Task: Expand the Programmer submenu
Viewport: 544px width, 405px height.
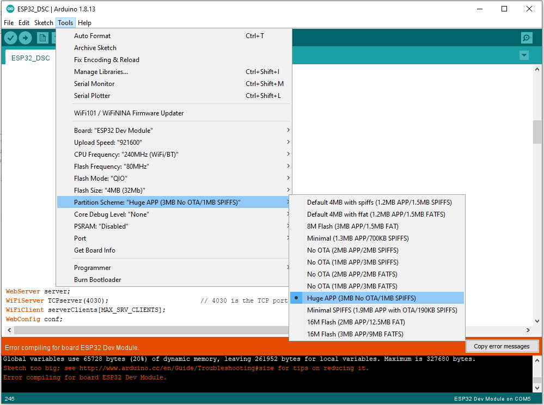Action: pos(174,268)
